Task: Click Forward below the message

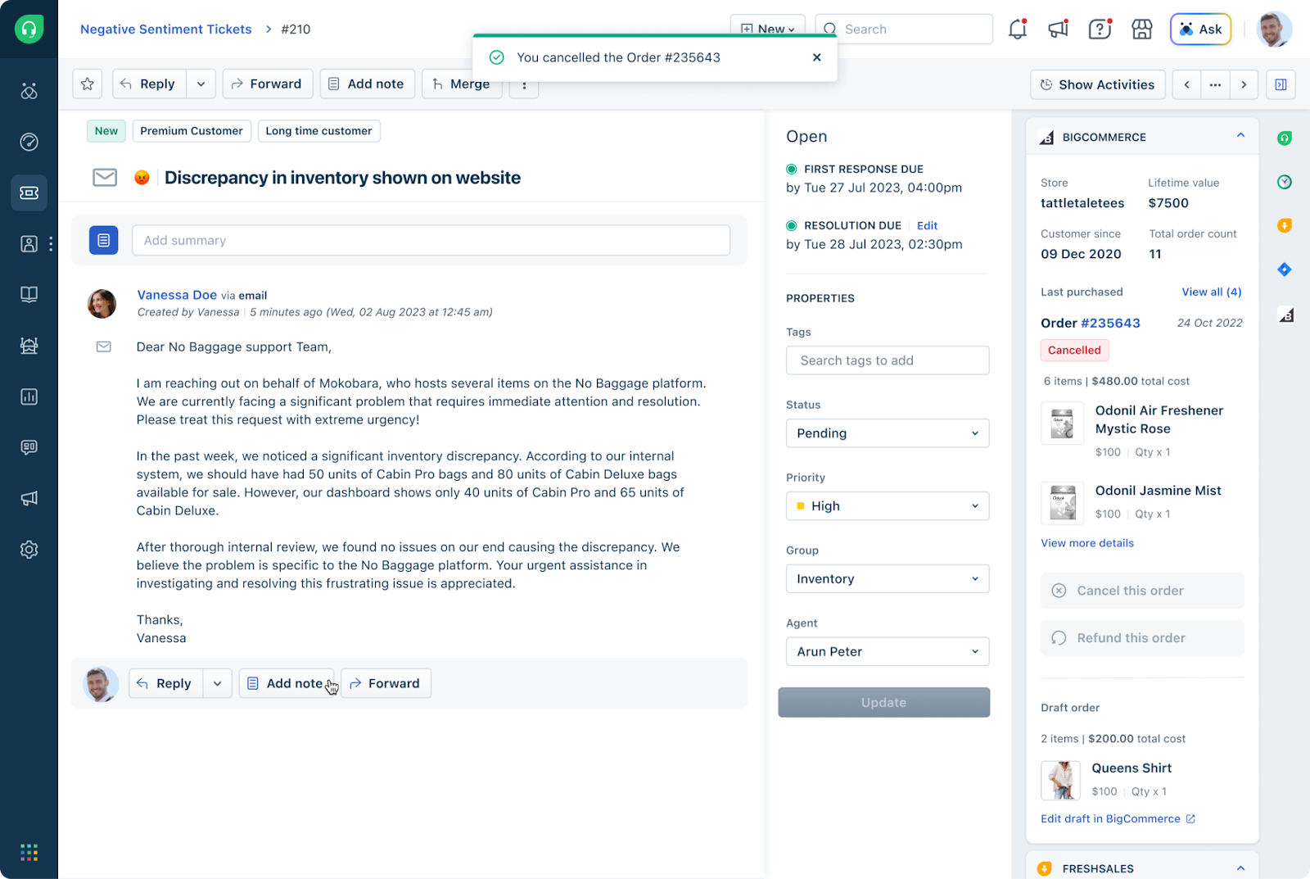Action: point(385,683)
